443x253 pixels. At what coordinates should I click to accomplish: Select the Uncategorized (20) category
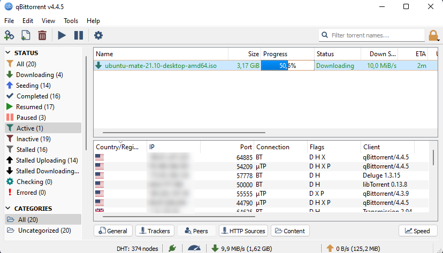tap(43, 231)
